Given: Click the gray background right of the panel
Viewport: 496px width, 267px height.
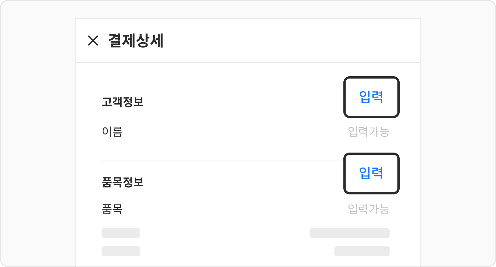Looking at the screenshot, I should (458, 133).
